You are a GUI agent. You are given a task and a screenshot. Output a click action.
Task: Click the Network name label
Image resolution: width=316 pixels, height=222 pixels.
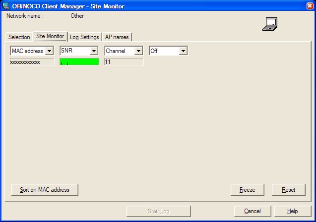pyautogui.click(x=25, y=16)
